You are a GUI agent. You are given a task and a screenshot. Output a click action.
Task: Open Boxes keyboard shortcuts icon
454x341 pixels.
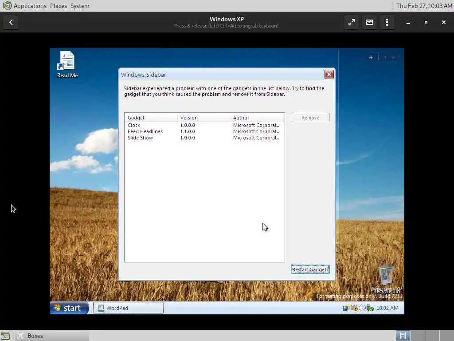tap(369, 22)
